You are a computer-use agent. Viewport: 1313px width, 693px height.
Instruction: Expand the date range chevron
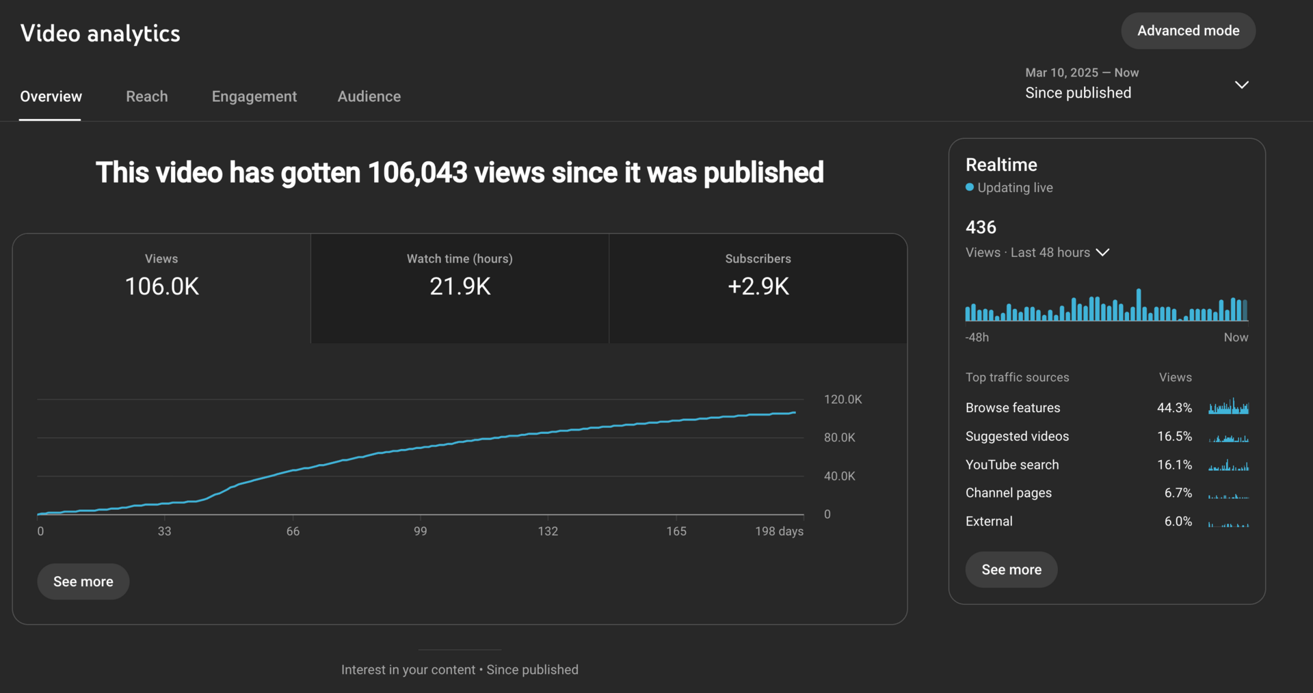(1241, 85)
